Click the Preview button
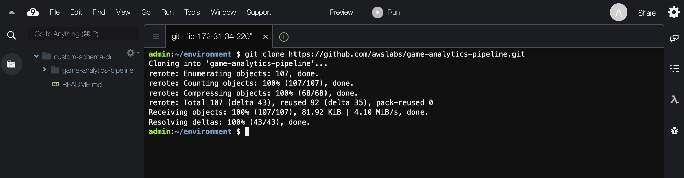 coord(341,12)
